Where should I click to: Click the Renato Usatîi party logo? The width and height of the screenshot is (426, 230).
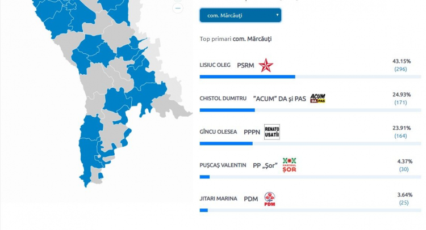(x=272, y=132)
